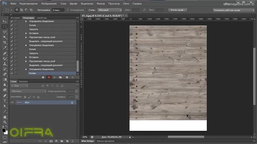The width and height of the screenshot is (257, 144).
Task: Expand first Вставить step in Операции
Action: (x=26, y=33)
